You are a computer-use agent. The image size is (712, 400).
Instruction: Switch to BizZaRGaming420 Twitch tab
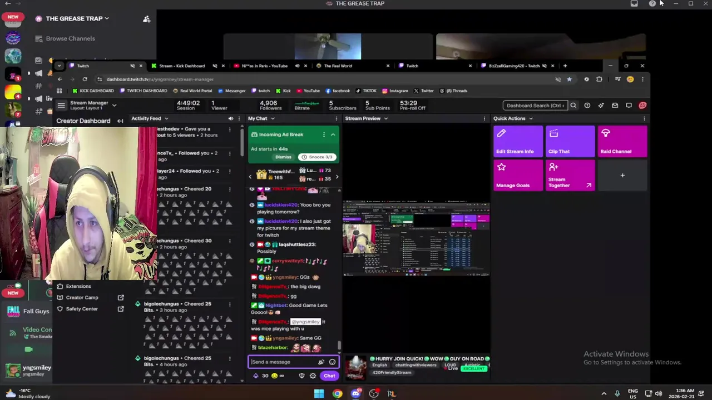click(x=514, y=66)
